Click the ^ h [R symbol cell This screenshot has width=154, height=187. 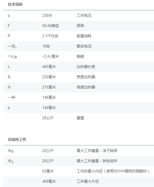[13, 57]
